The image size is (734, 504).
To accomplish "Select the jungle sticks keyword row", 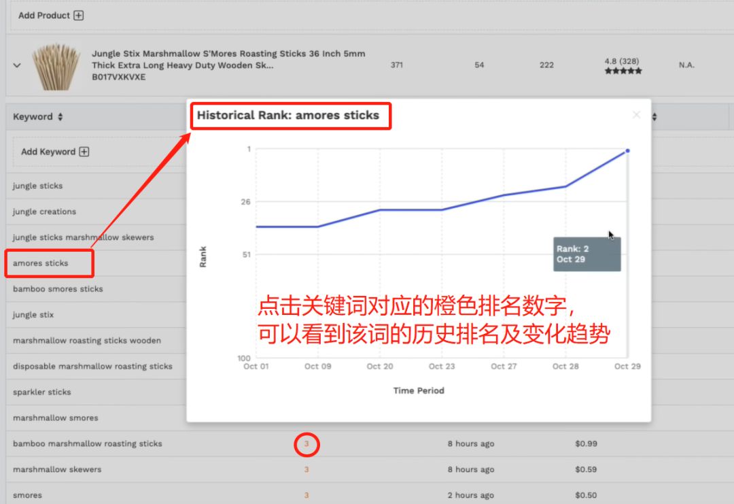I will click(37, 186).
